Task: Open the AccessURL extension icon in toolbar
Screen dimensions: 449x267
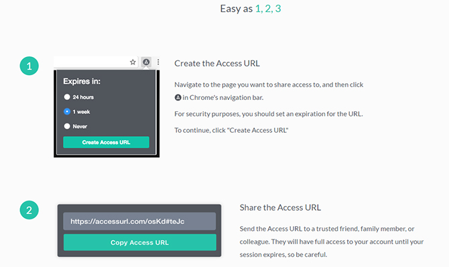Action: tap(146, 62)
